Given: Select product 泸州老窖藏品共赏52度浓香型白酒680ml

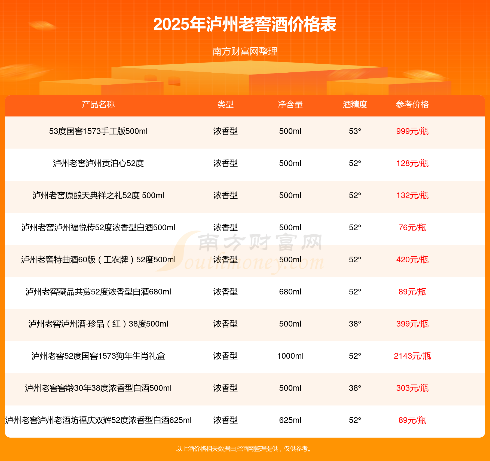Looking at the screenshot, I should [98, 292].
